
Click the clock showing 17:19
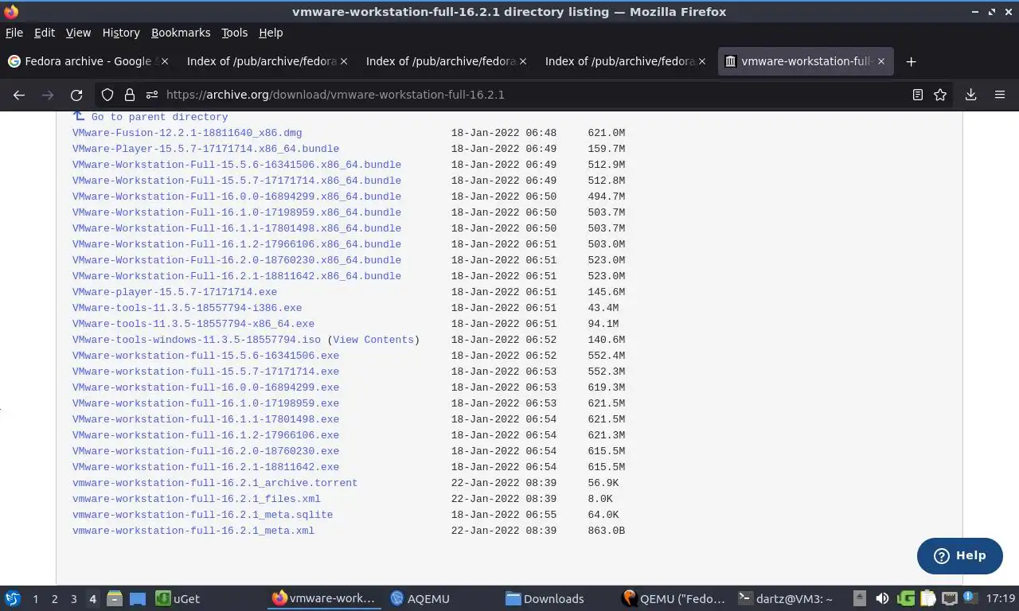point(1001,598)
